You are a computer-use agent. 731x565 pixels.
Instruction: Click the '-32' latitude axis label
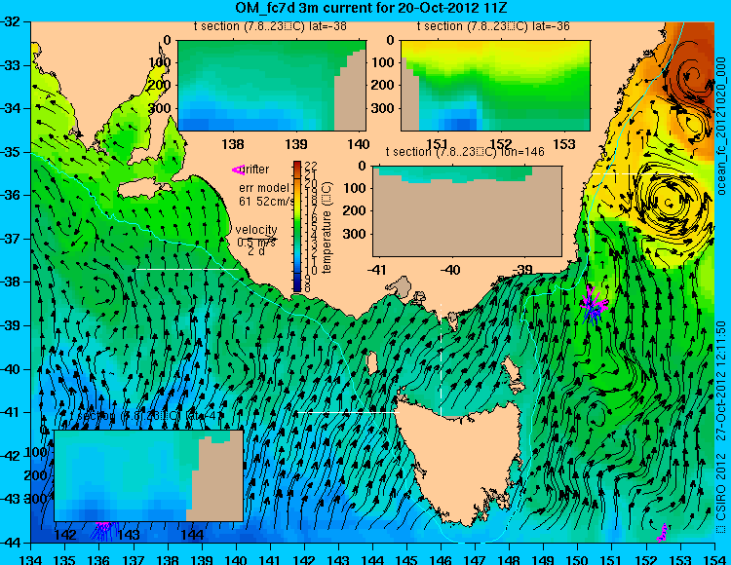click(10, 21)
